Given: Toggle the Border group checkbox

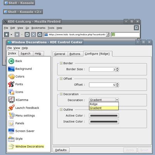Looking at the screenshot, I should pyautogui.click(x=61, y=63).
